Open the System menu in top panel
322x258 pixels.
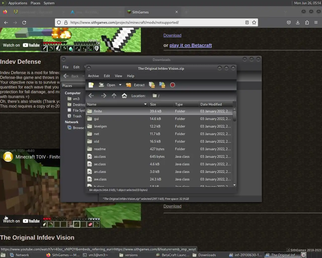pyautogui.click(x=49, y=3)
